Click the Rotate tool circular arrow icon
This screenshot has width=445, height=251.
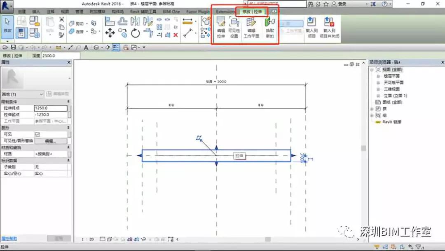[136, 33]
